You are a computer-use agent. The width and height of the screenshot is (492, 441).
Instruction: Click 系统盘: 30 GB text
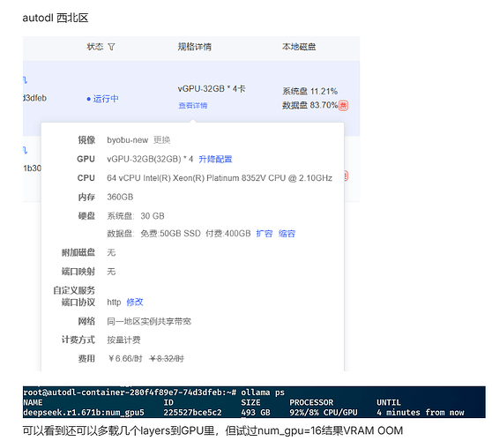(x=136, y=216)
